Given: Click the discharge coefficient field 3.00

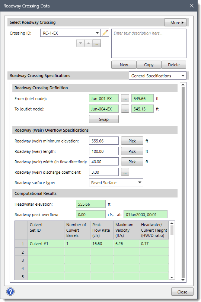Looking at the screenshot, I should [104, 172].
